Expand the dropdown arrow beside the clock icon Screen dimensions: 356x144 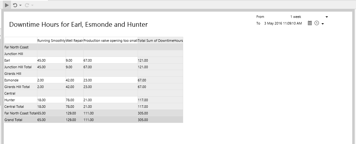pyautogui.click(x=323, y=24)
